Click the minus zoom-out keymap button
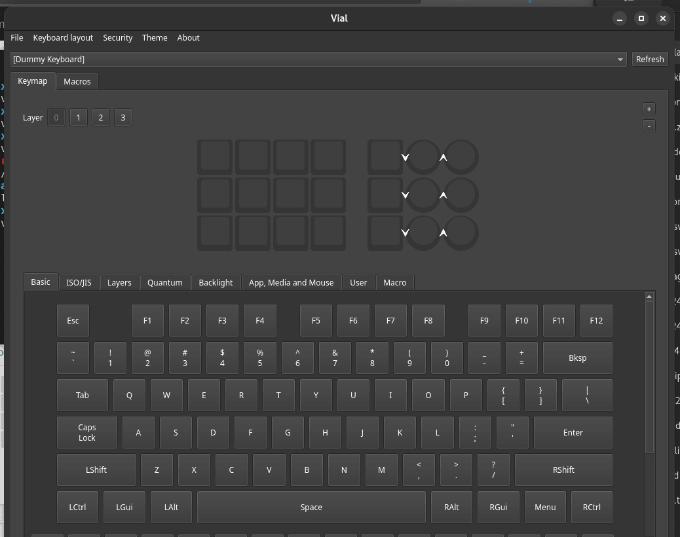 coord(649,126)
